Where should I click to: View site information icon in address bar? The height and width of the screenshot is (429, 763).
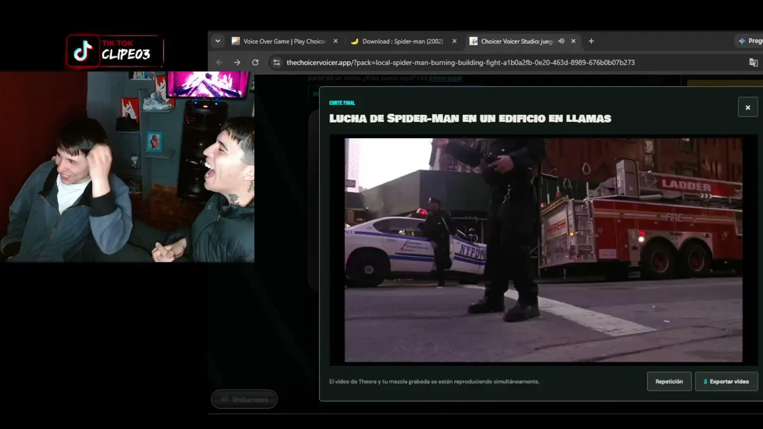click(275, 63)
